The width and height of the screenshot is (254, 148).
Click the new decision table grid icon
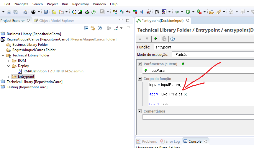click(x=61, y=12)
